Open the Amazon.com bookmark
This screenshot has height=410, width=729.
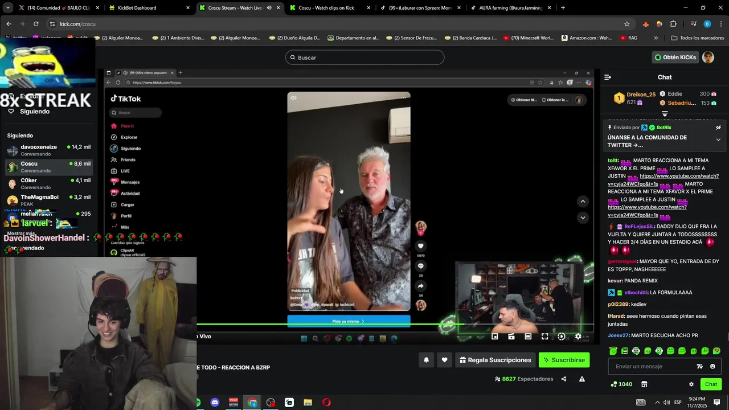click(586, 38)
